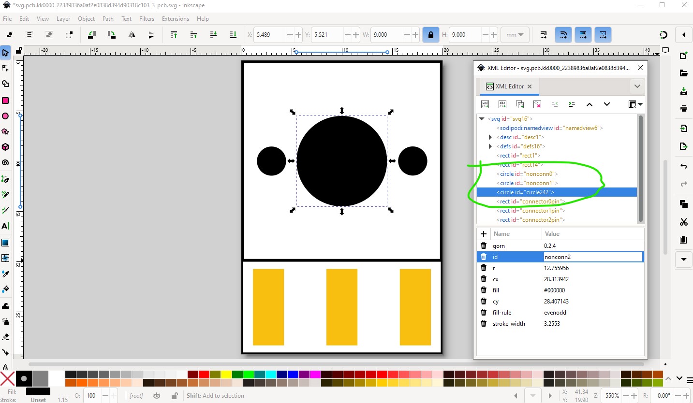
Task: Select the Rectangle tool
Action: coord(5,101)
